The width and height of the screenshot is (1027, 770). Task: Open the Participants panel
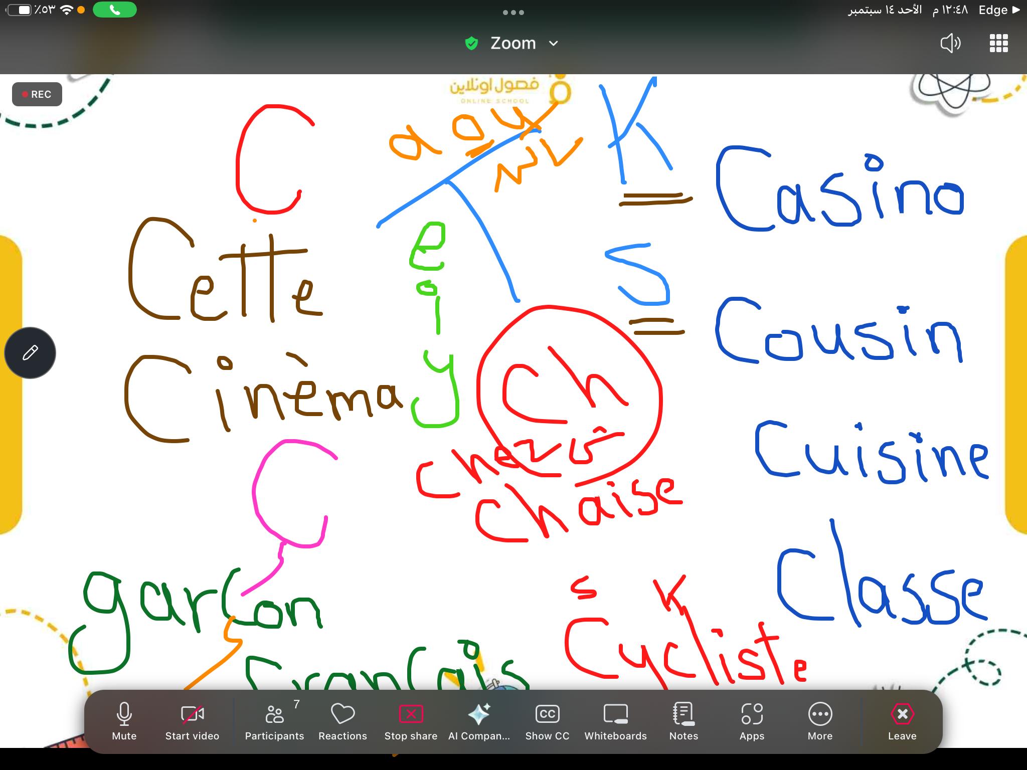(274, 721)
